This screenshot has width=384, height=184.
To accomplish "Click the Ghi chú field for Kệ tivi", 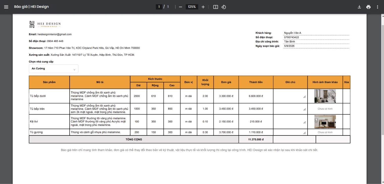I will [x=290, y=122].
